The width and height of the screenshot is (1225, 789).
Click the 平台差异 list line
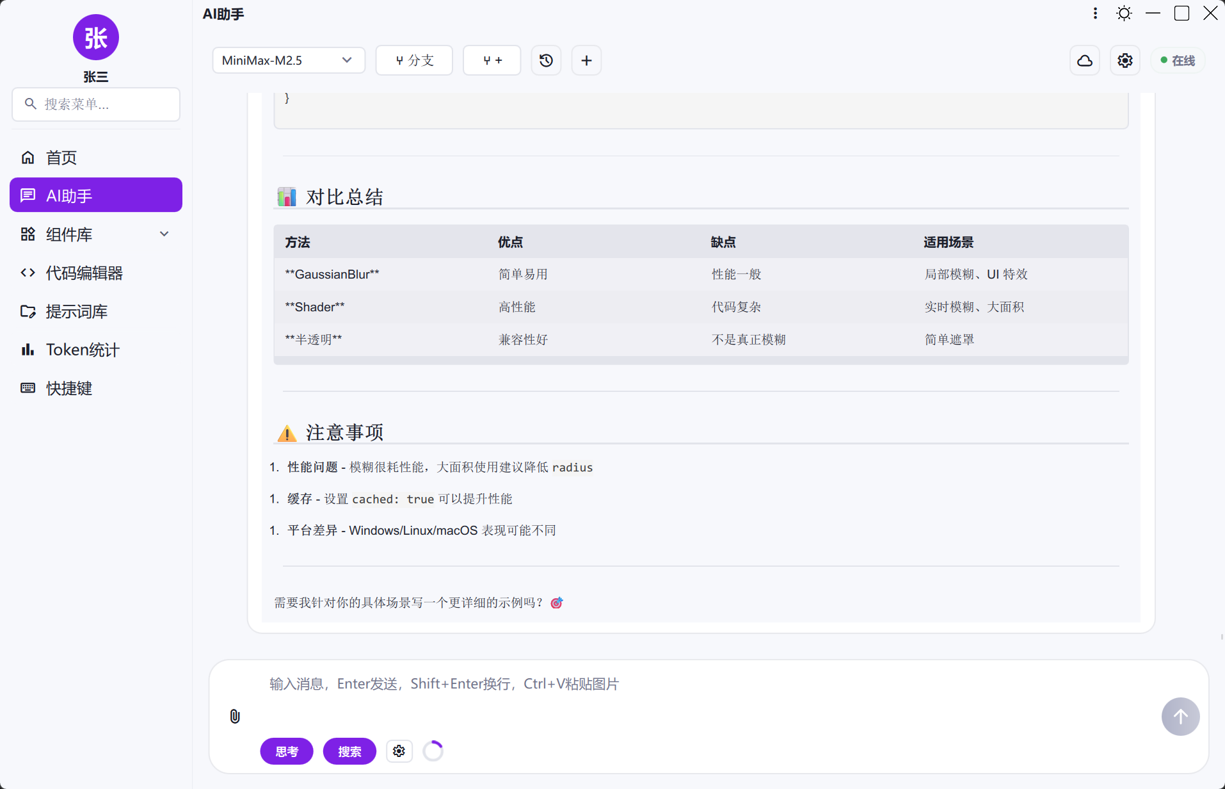pyautogui.click(x=421, y=530)
